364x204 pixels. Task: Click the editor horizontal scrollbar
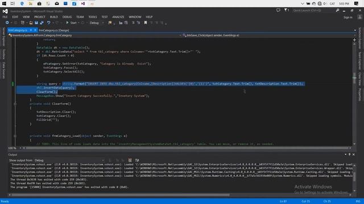coord(187,148)
